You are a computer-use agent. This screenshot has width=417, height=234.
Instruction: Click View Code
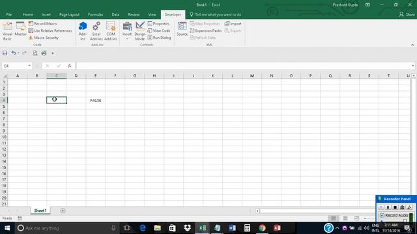159,31
